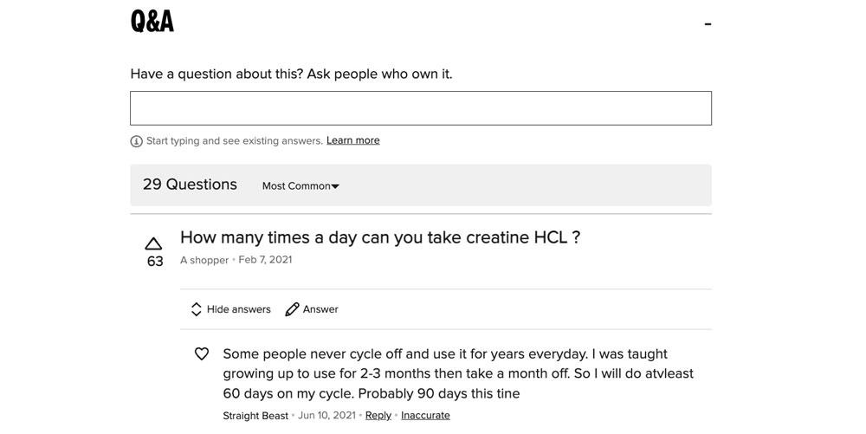The height and width of the screenshot is (434, 866).
Task: Open the Straight Beast user profile name
Action: (x=255, y=416)
